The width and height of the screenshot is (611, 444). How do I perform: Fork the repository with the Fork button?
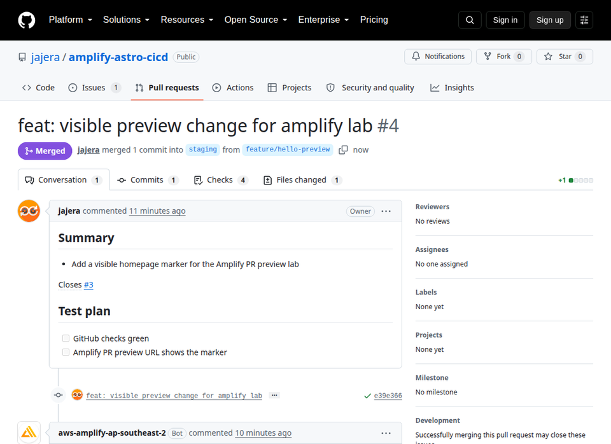point(504,57)
